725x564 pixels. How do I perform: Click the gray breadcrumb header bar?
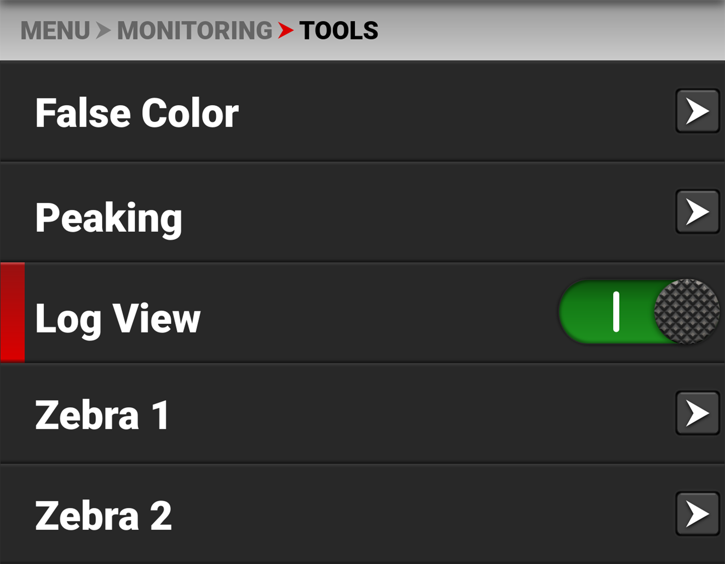(x=532, y=30)
